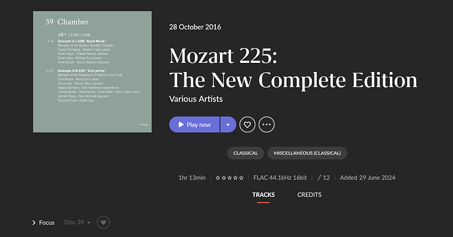Open the Play now dropdown arrow

pyautogui.click(x=228, y=124)
